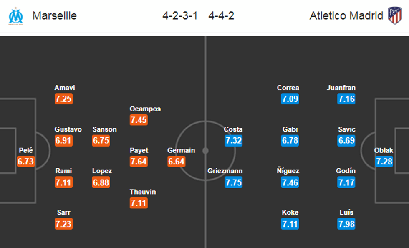Click Costa's 7.32 rating badge
This screenshot has width=409, height=248.
(233, 141)
